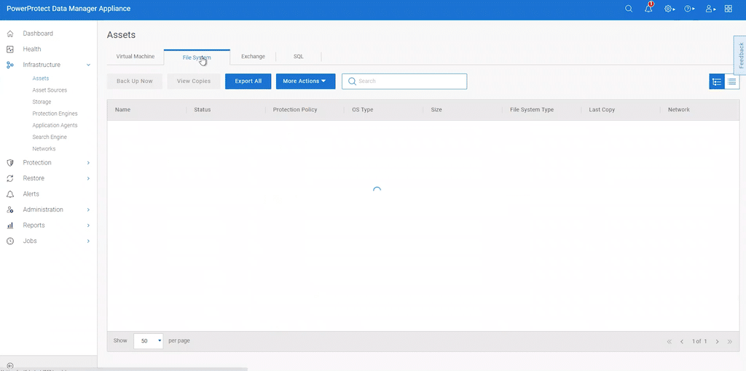Viewport: 746px width, 371px height.
Task: Open Search Engine under Infrastructure
Action: coord(50,137)
